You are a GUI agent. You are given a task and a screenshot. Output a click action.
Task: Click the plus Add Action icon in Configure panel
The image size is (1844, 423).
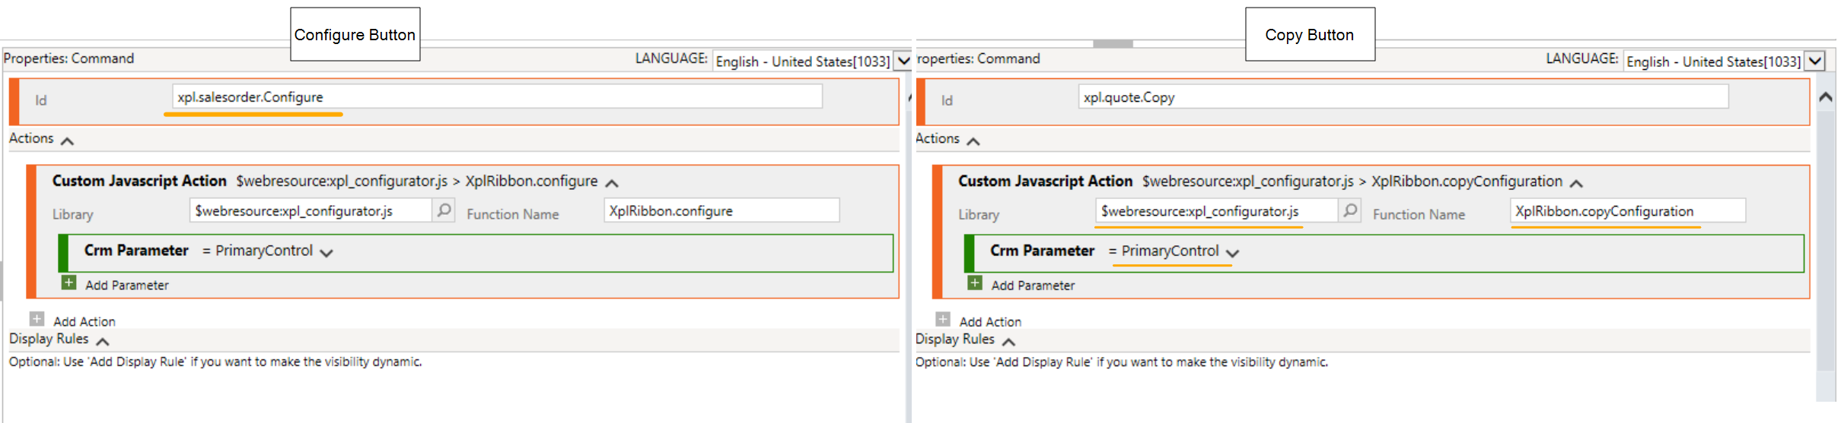[x=37, y=319]
